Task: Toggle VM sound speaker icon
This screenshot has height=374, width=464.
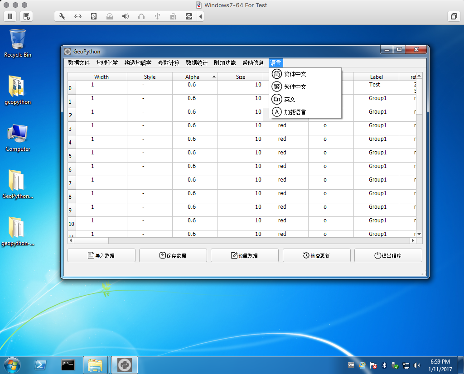Action: 126,16
